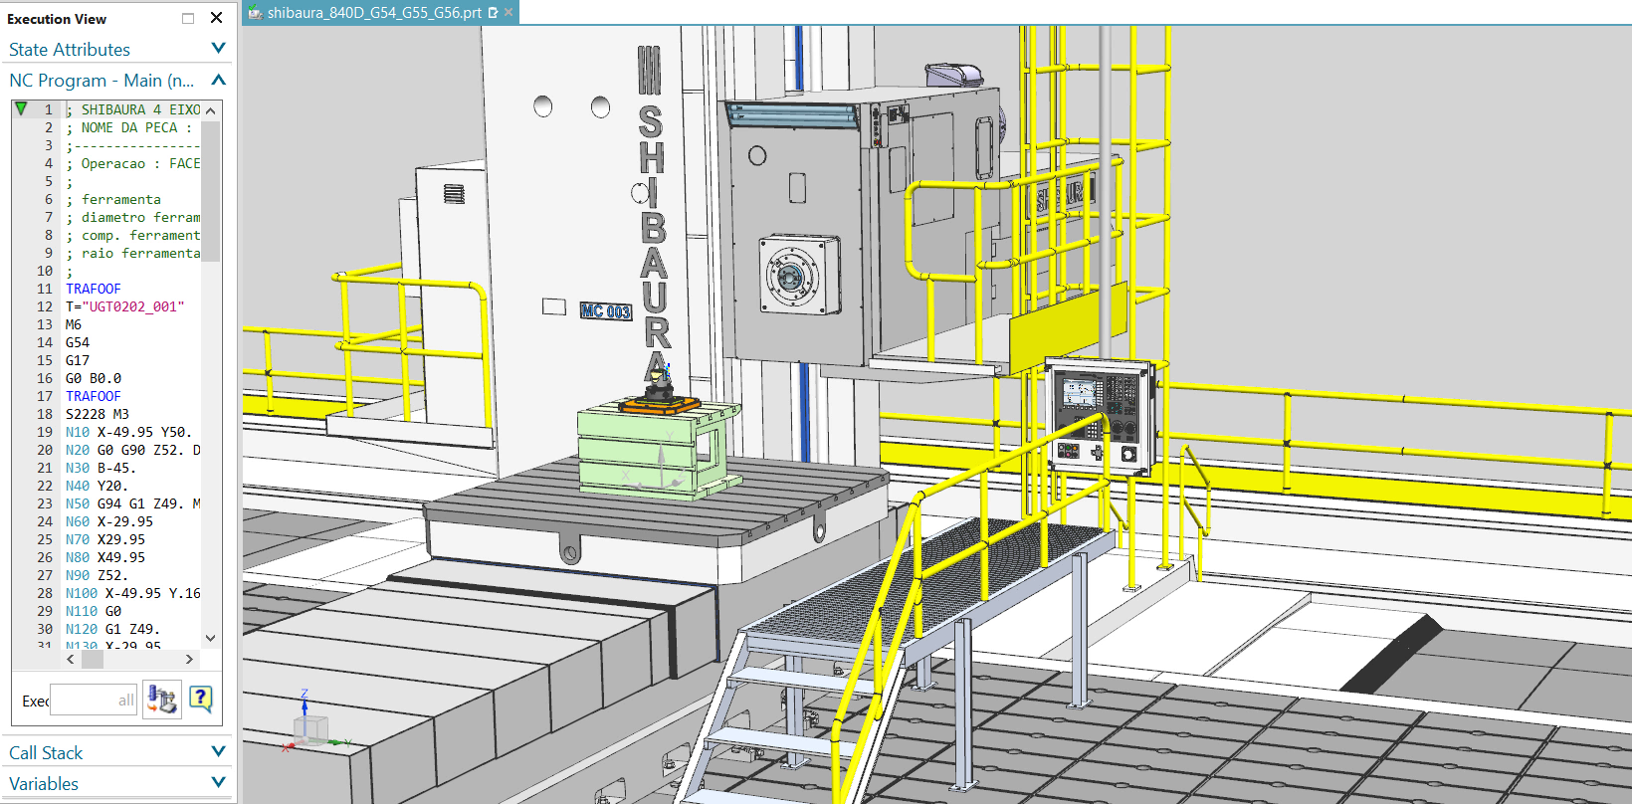Click the horizontal scrollbar thumb in NC program
Image resolution: width=1632 pixels, height=804 pixels.
(x=93, y=659)
